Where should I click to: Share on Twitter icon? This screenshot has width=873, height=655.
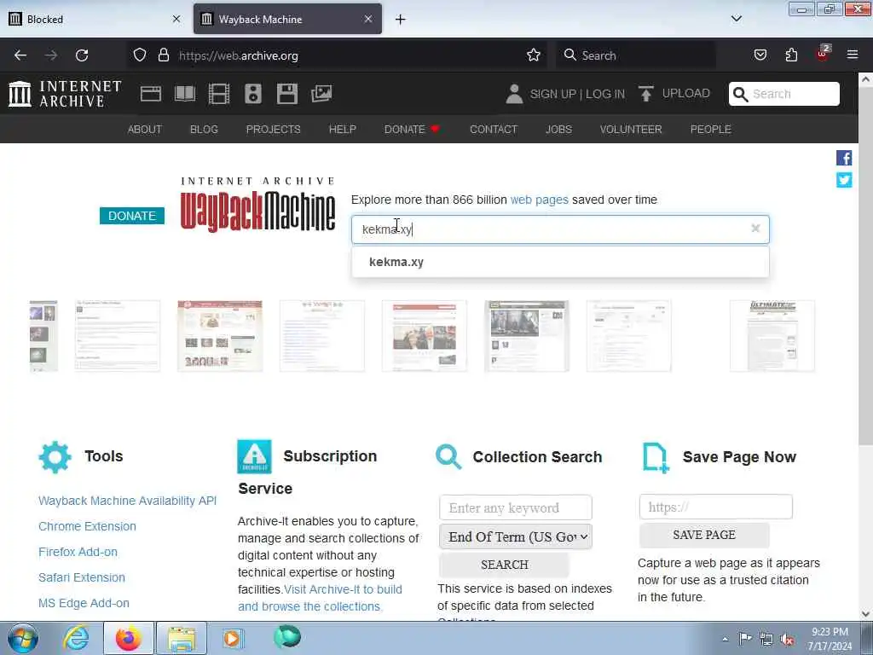pos(843,180)
